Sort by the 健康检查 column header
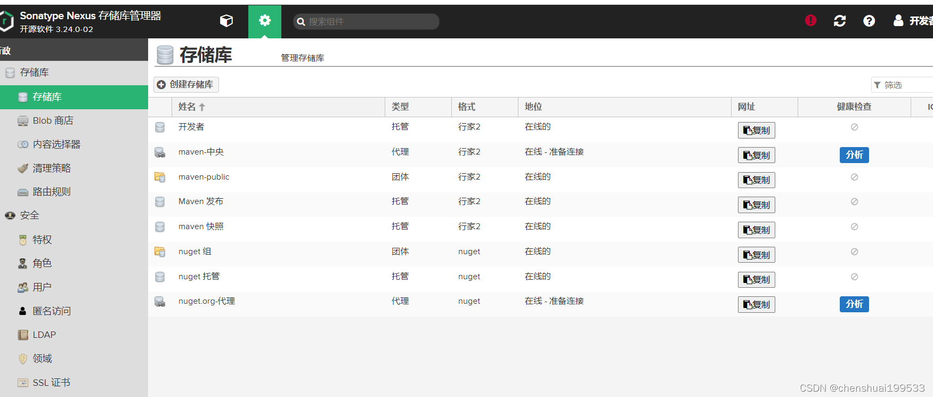The height and width of the screenshot is (397, 933). 854,107
